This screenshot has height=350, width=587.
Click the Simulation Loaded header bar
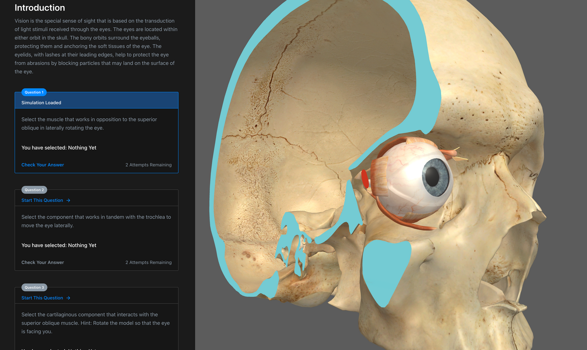[96, 100]
